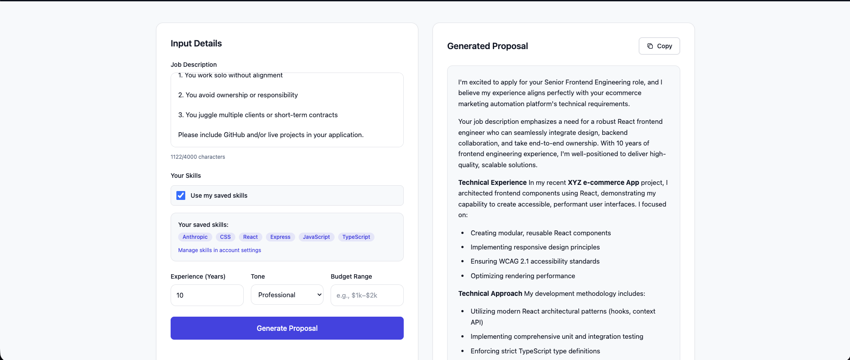Select the Anthropic skill tag
This screenshot has width=850, height=360.
tap(195, 237)
